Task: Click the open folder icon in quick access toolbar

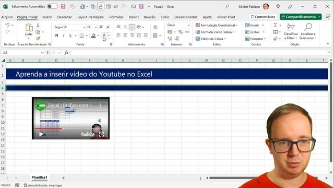Action: click(x=116, y=7)
